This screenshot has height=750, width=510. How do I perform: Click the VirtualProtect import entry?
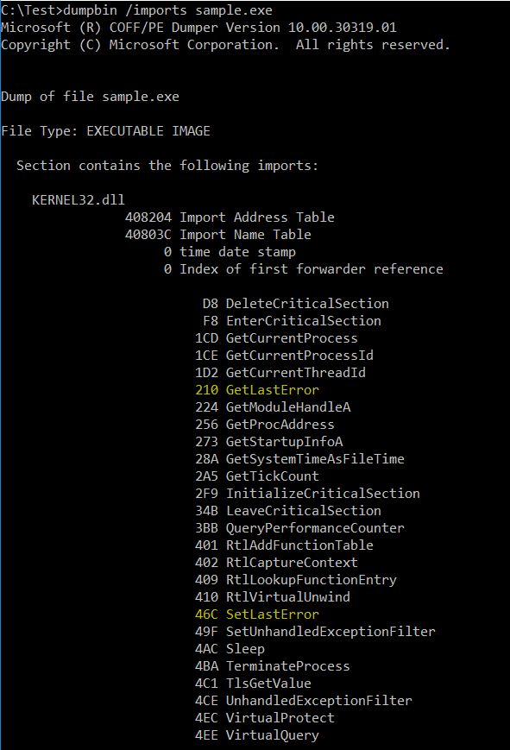coord(265,718)
